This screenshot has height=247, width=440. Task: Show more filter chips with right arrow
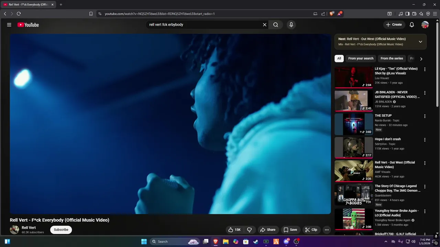[421, 59]
